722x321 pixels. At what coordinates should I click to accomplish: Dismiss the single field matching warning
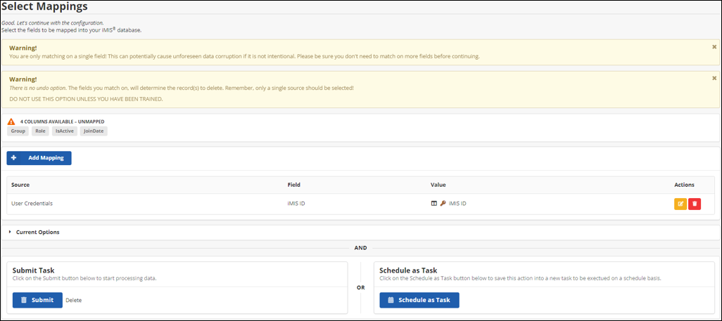click(714, 46)
